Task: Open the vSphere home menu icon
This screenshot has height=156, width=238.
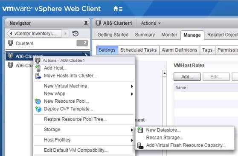Action: pyautogui.click(x=118, y=9)
